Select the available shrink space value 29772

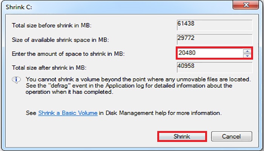pos(214,39)
